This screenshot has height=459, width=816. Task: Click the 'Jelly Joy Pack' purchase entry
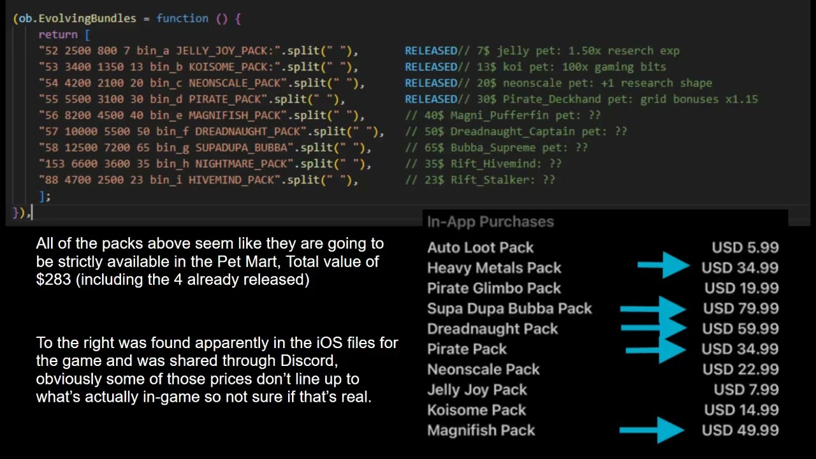pos(477,390)
